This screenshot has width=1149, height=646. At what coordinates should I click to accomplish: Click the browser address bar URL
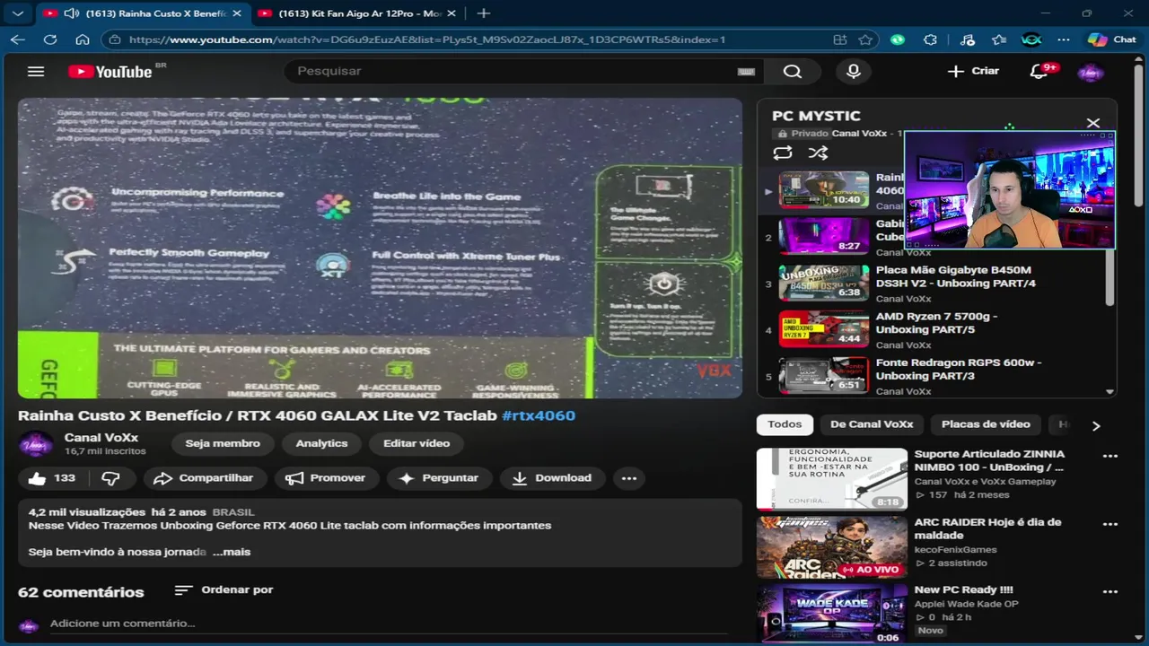427,39
